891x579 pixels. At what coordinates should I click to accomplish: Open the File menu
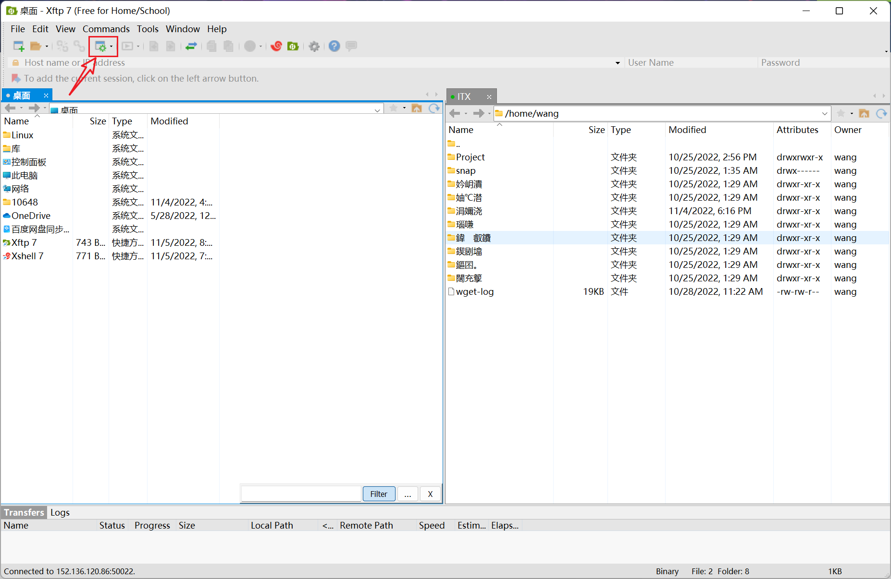pos(18,29)
